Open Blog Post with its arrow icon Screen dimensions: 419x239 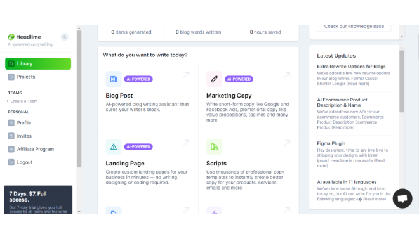pos(186,75)
